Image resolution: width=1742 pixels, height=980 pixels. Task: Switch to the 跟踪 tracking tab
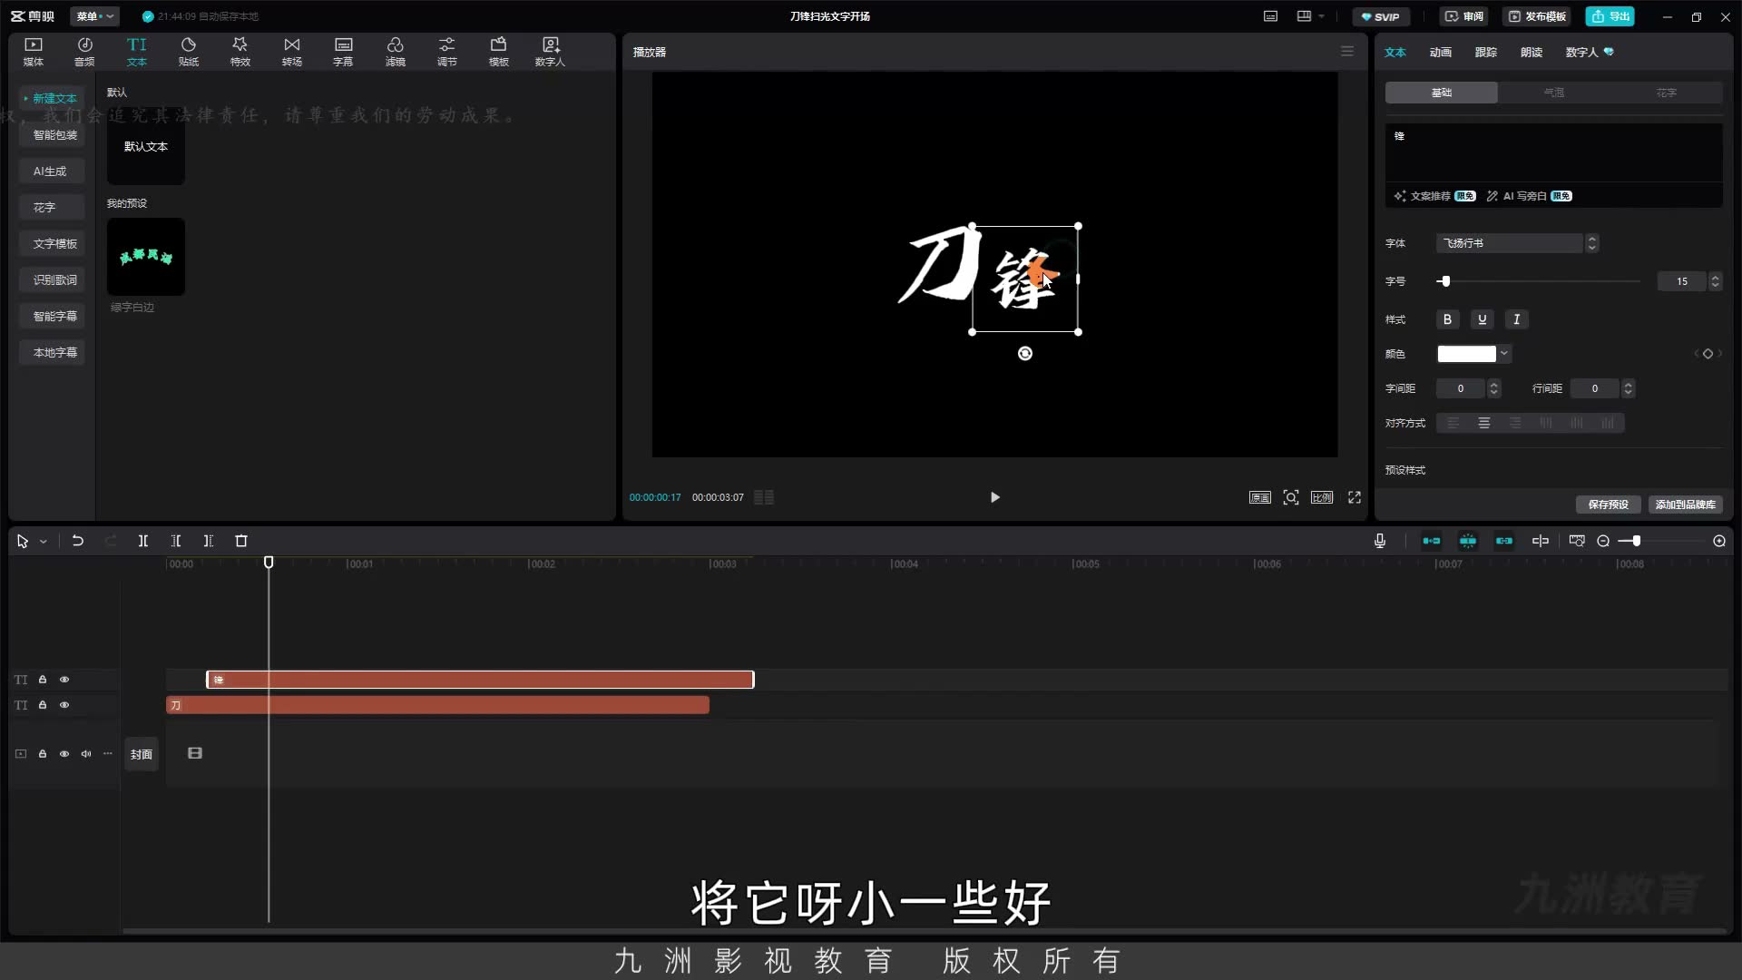pos(1486,53)
